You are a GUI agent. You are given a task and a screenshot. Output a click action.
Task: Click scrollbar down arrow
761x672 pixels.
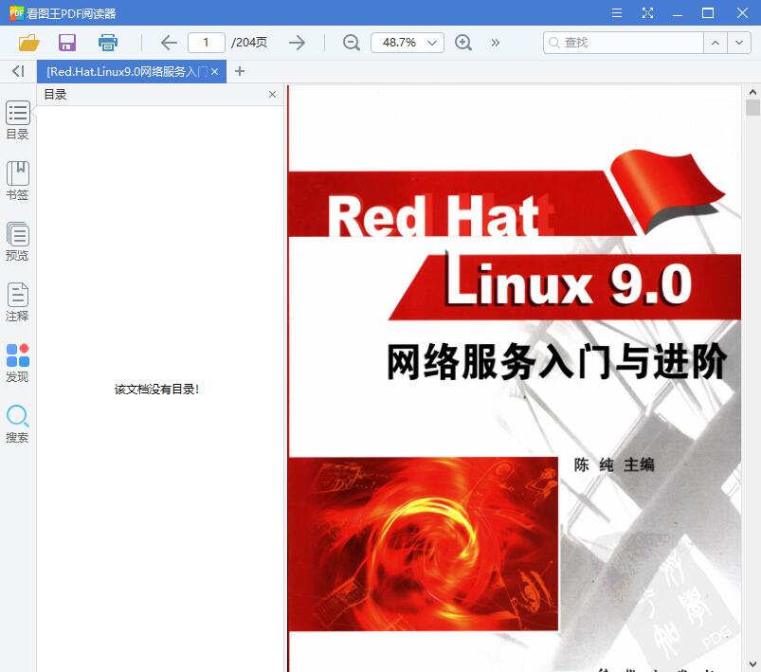click(x=752, y=663)
